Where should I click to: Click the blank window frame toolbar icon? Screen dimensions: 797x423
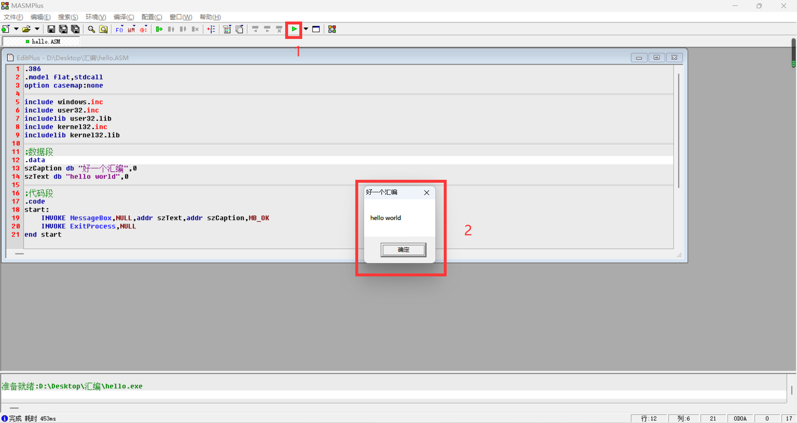[x=316, y=29]
